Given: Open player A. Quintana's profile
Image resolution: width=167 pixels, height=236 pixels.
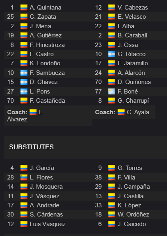Looking at the screenshot, I should click(x=45, y=8).
